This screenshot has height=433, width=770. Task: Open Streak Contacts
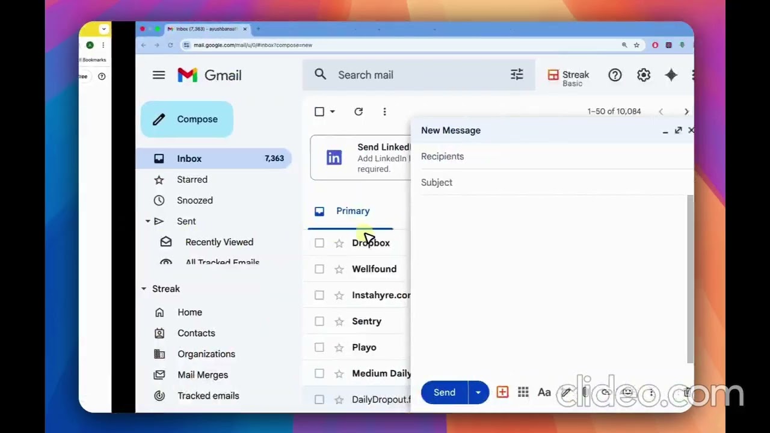pos(196,333)
